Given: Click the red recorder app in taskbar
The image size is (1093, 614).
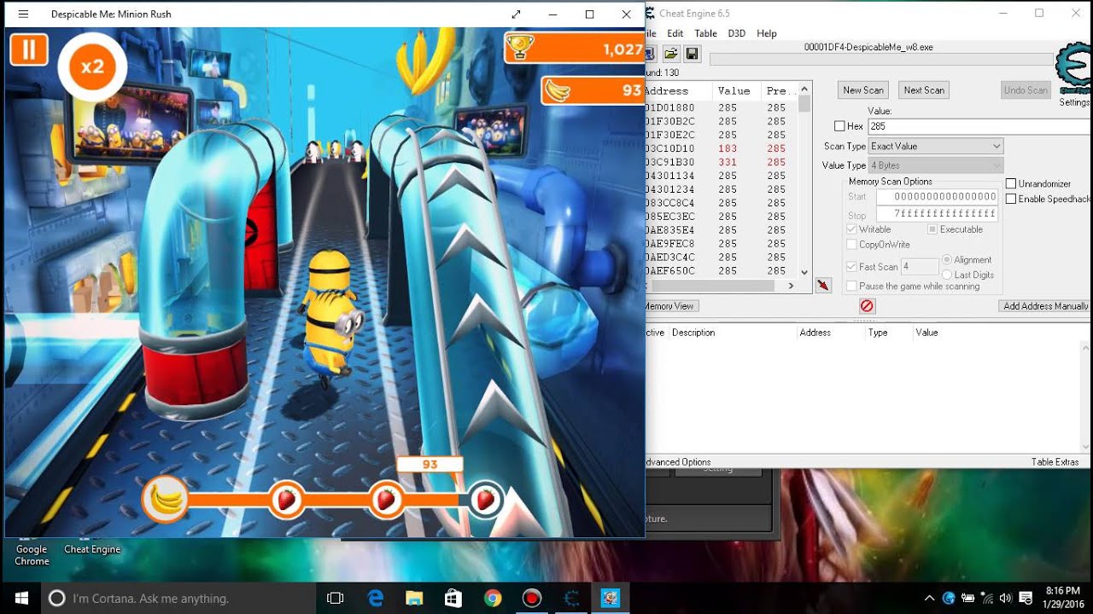Looking at the screenshot, I should (532, 598).
